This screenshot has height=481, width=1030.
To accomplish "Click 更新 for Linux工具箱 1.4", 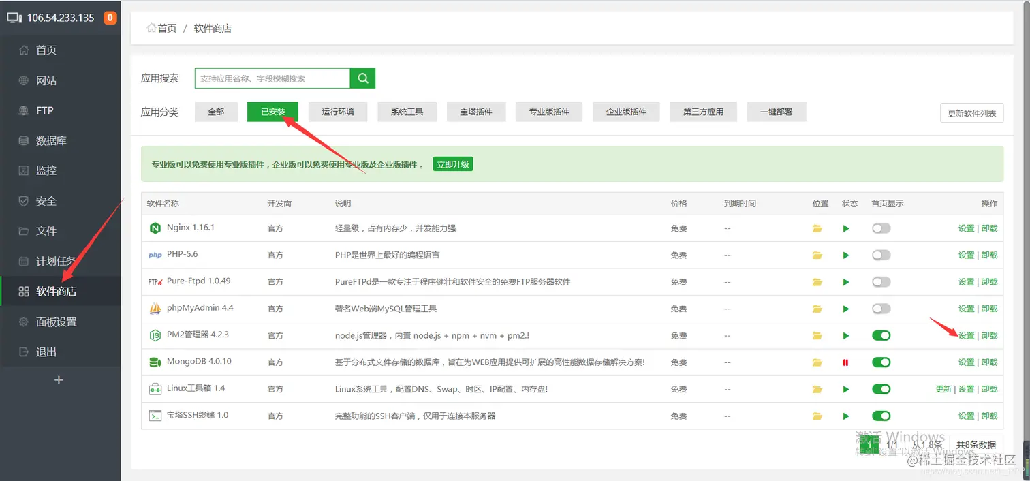I will point(943,389).
